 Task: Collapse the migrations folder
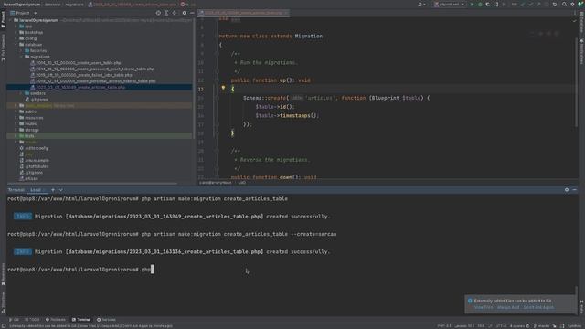point(22,57)
